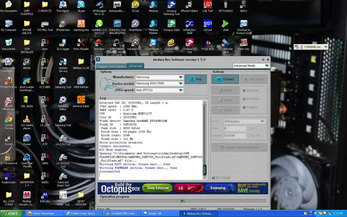Open the Cyclone Box shortcut

[x=171, y=44]
